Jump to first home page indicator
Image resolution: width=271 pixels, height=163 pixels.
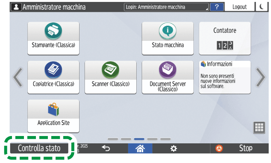point(113,139)
